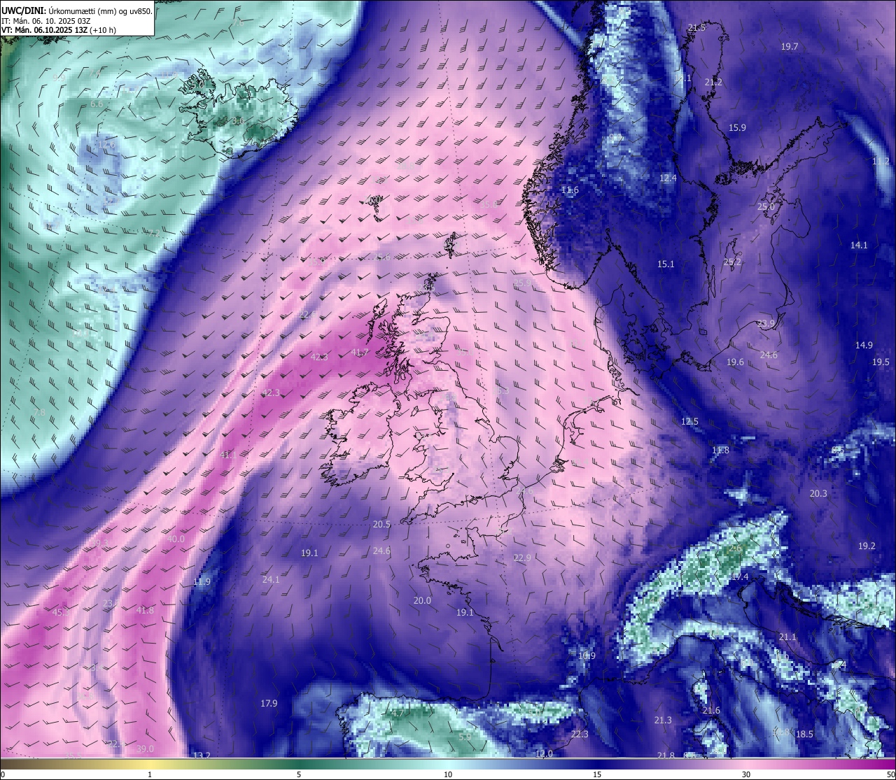Image resolution: width=896 pixels, height=780 pixels.
Task: Click the color scale label 15
Action: 597,774
